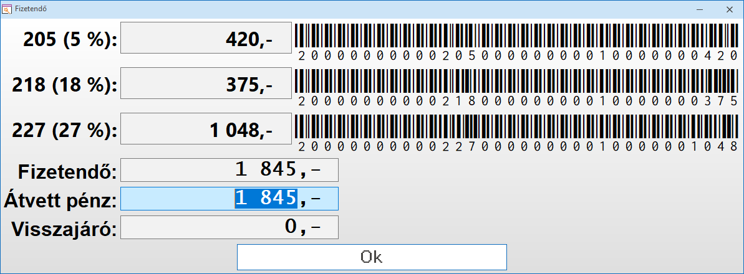Click the Átvett pénz: label

[x=60, y=201]
